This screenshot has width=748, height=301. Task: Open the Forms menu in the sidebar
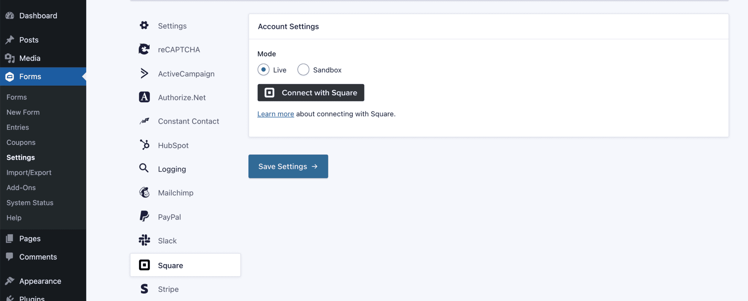click(x=30, y=77)
